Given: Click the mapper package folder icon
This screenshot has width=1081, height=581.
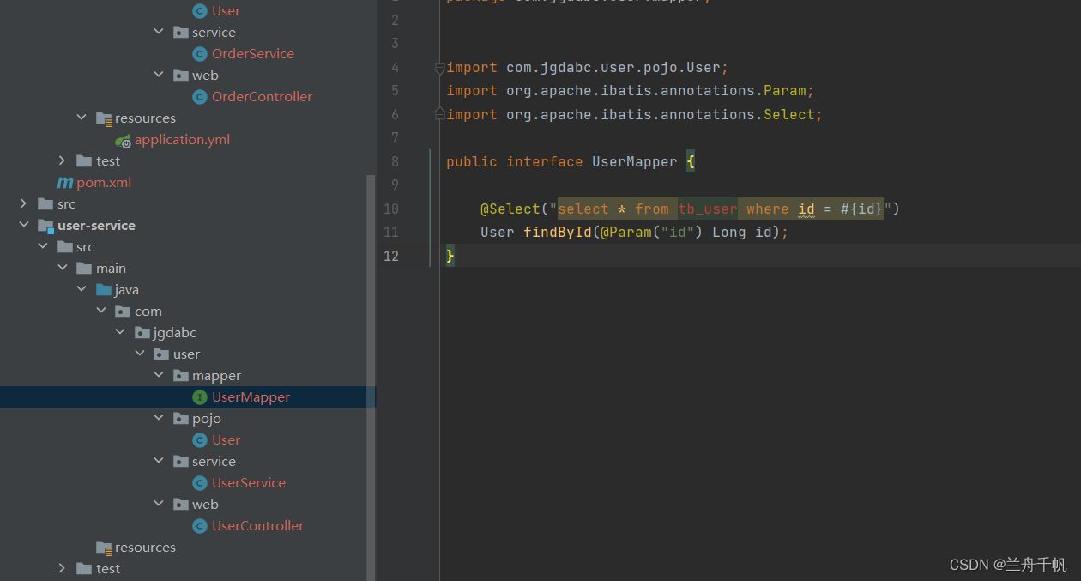Looking at the screenshot, I should 180,376.
